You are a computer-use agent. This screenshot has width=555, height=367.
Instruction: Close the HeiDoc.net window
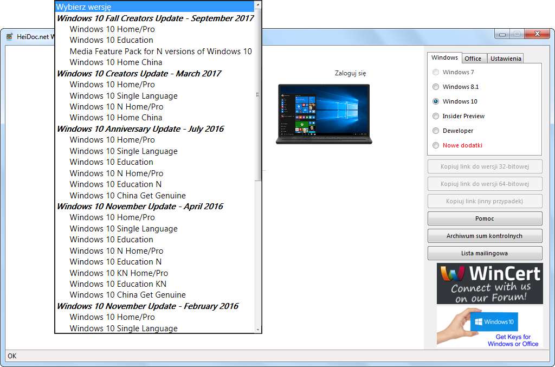point(537,34)
